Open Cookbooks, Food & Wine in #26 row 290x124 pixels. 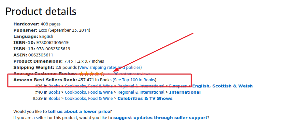pyautogui.click(x=89, y=86)
